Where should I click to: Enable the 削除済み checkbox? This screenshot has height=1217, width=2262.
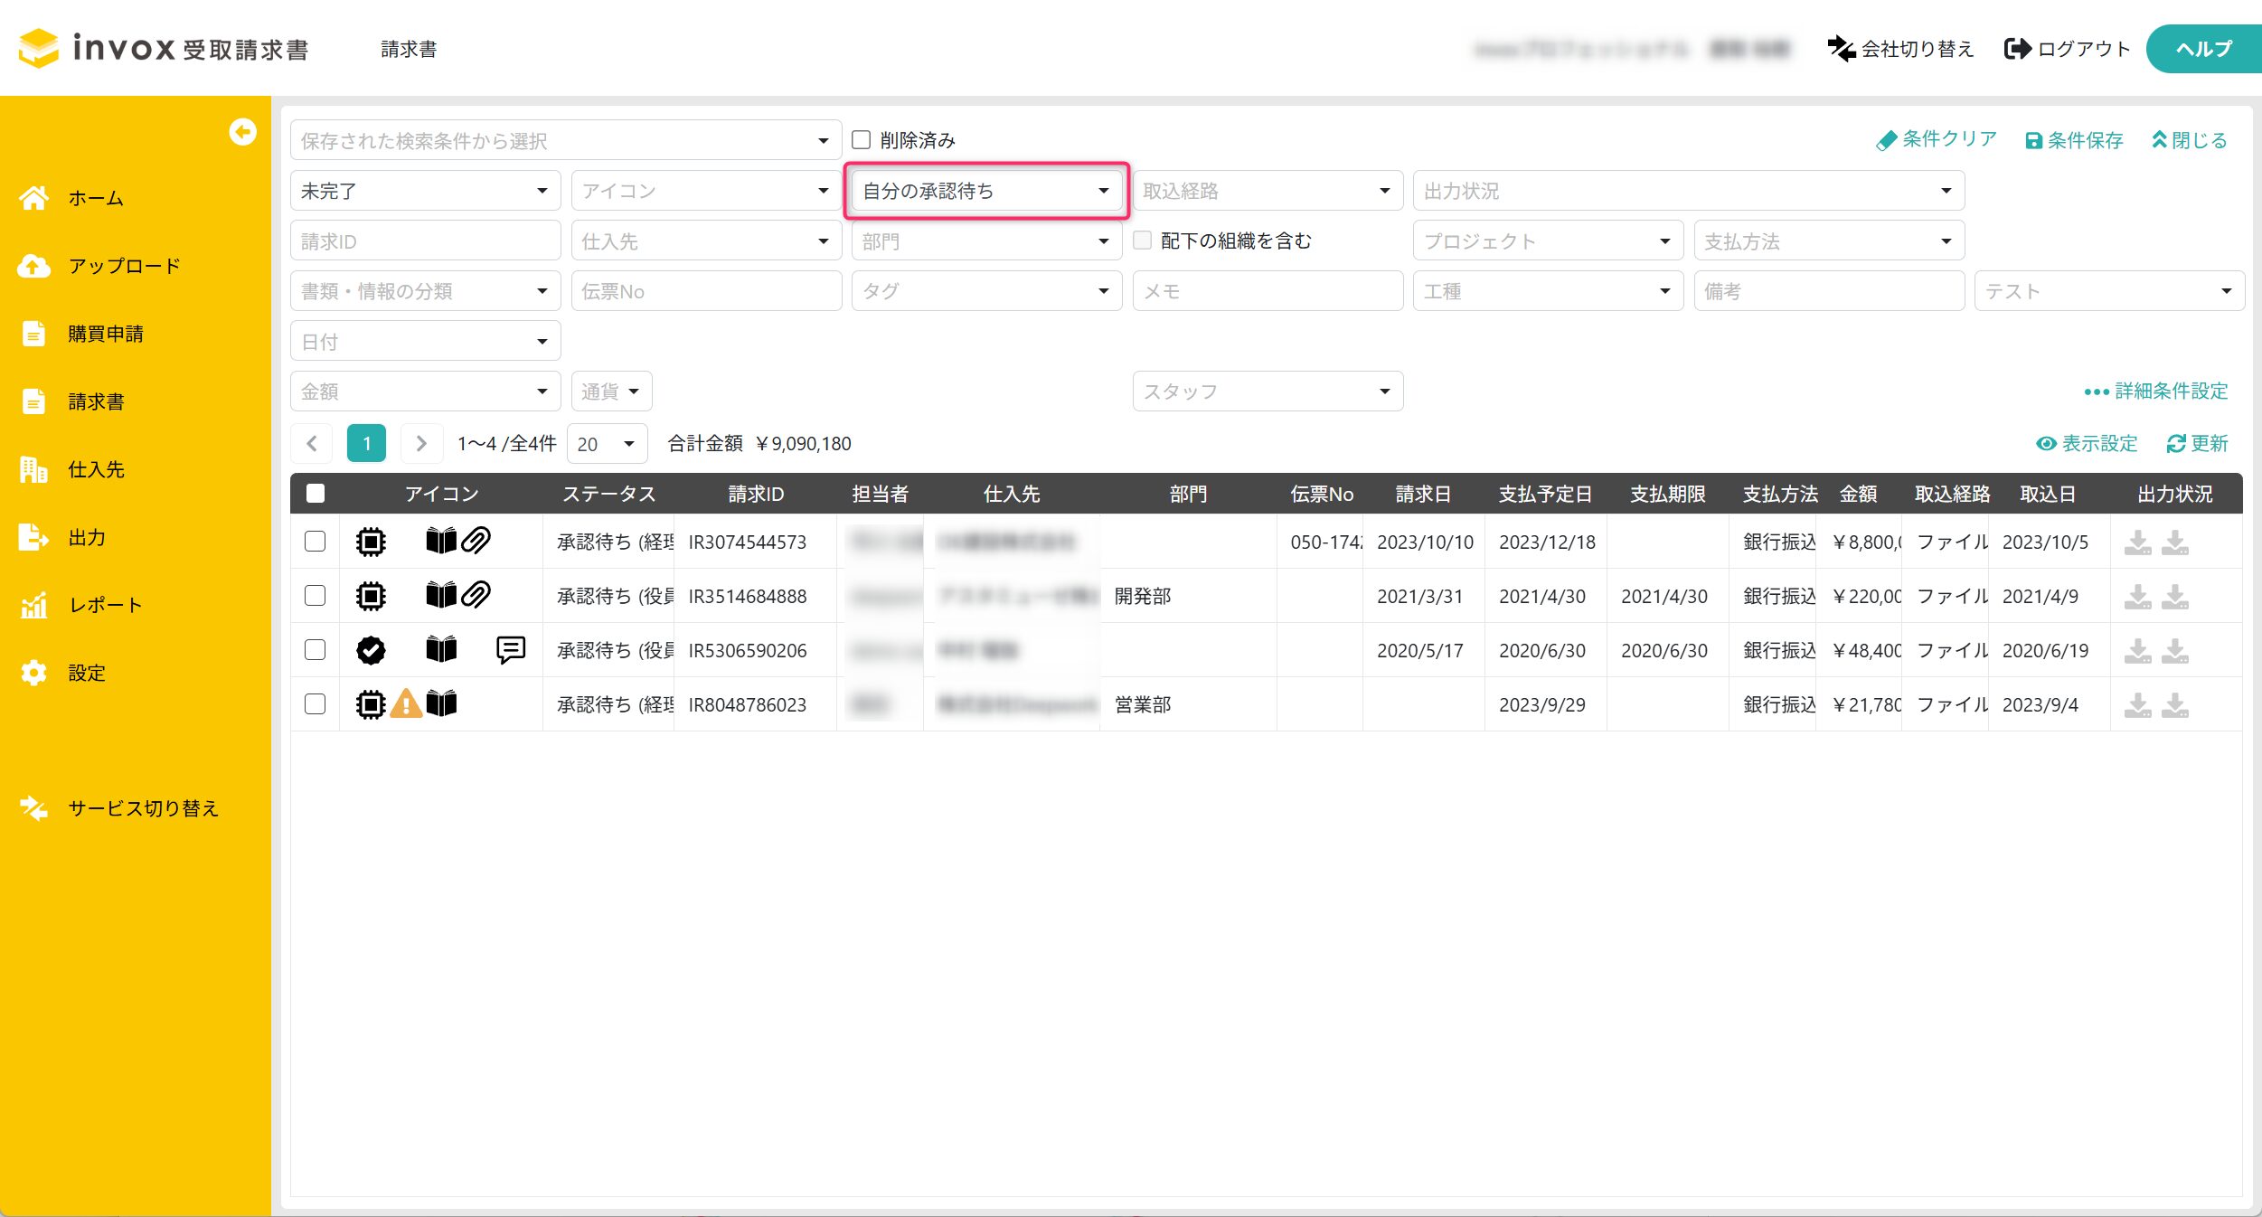click(x=861, y=140)
